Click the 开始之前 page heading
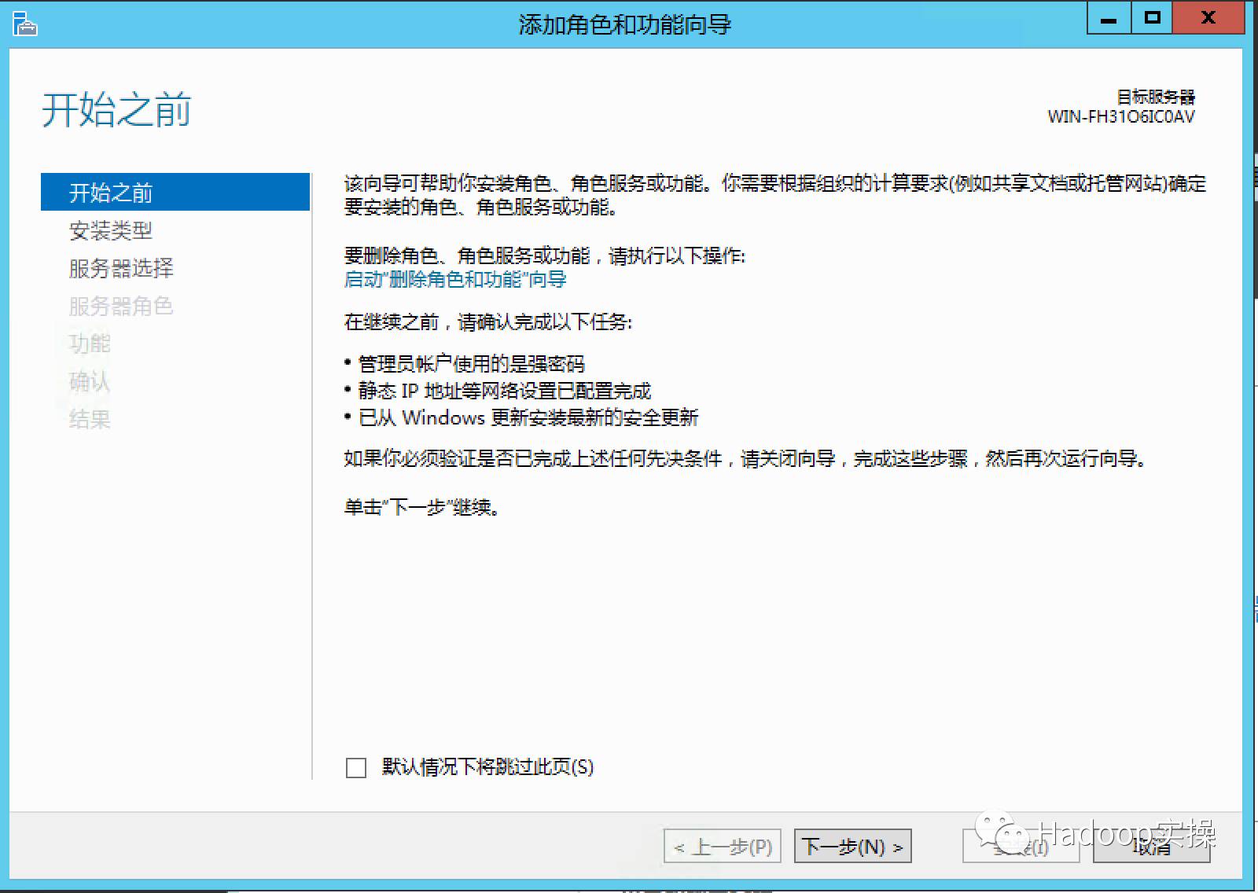Viewport: 1258px width, 893px height. [x=116, y=108]
